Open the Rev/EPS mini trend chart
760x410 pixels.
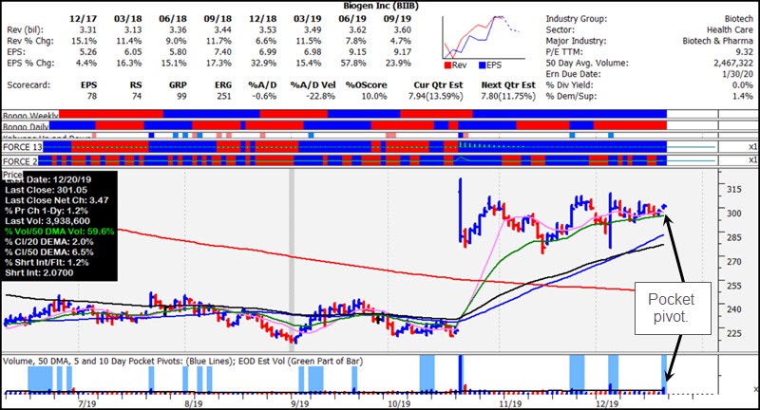484,38
